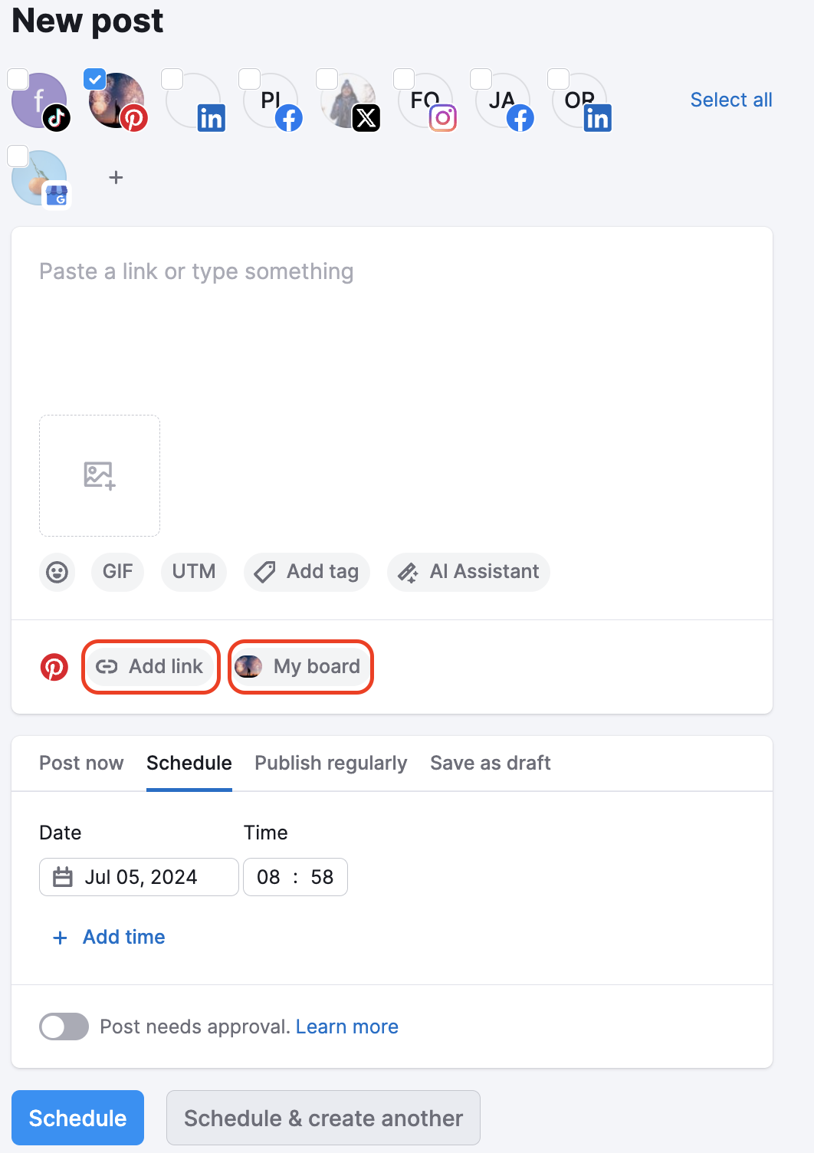This screenshot has height=1153, width=814.
Task: Enable the Post needs approval toggle
Action: [64, 1027]
